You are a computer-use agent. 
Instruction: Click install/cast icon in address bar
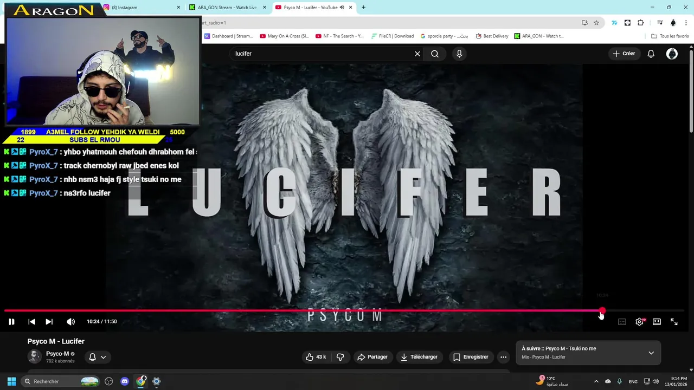(584, 23)
